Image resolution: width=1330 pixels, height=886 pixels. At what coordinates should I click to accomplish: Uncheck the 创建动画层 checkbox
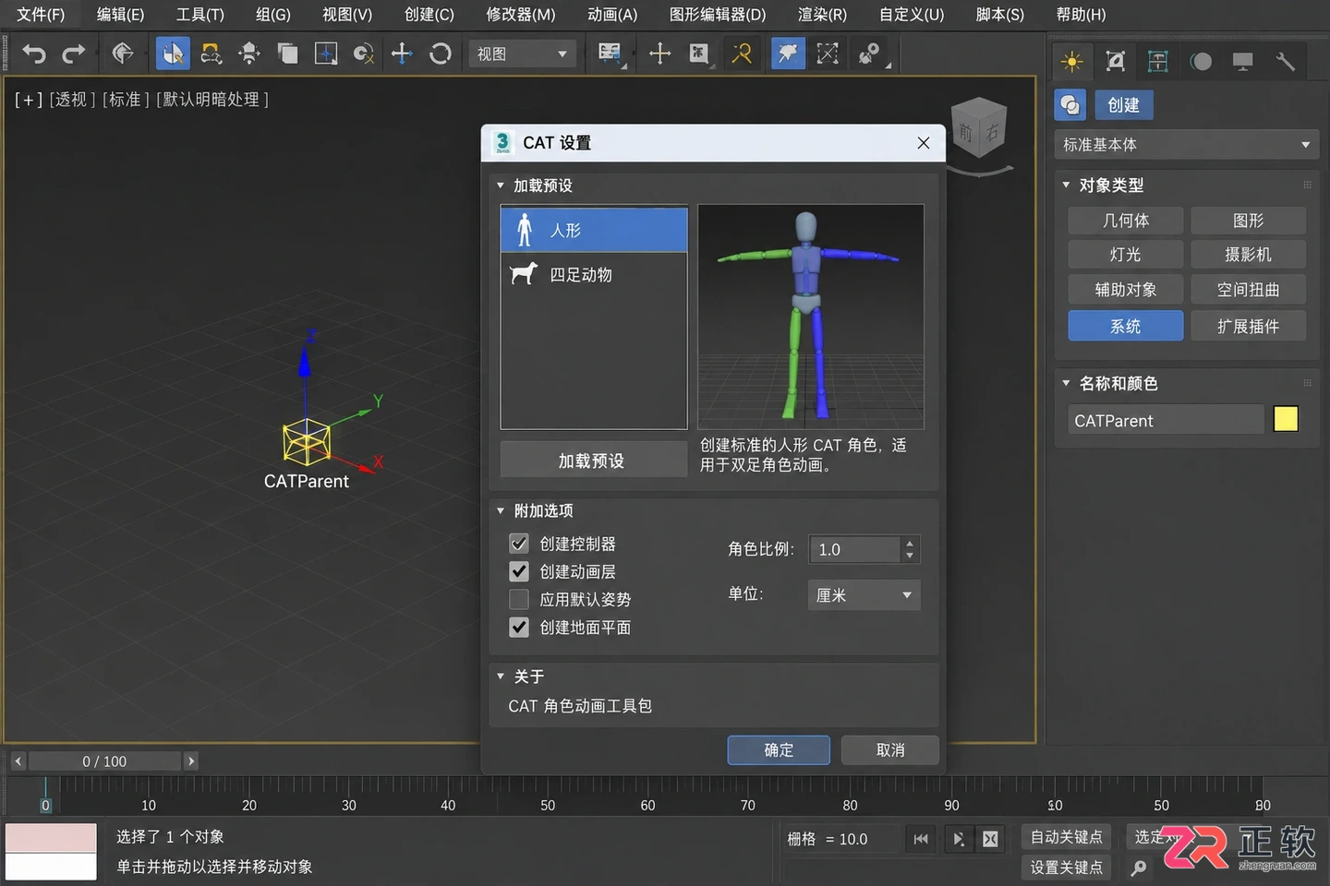[519, 571]
